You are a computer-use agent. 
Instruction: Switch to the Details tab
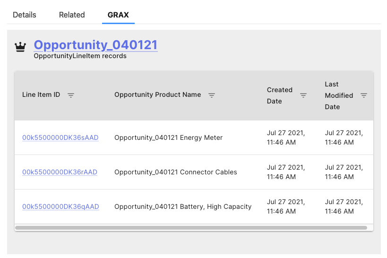(25, 15)
